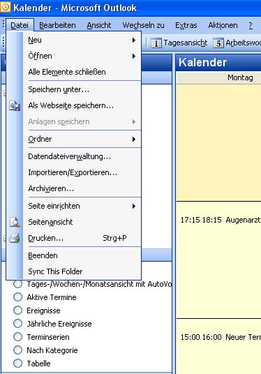Screen dimensions: 261x374
Task: Open the Bearbeiten menu
Action: [x=57, y=25]
